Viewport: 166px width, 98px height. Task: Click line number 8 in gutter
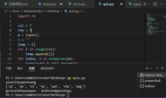tap(10, 49)
